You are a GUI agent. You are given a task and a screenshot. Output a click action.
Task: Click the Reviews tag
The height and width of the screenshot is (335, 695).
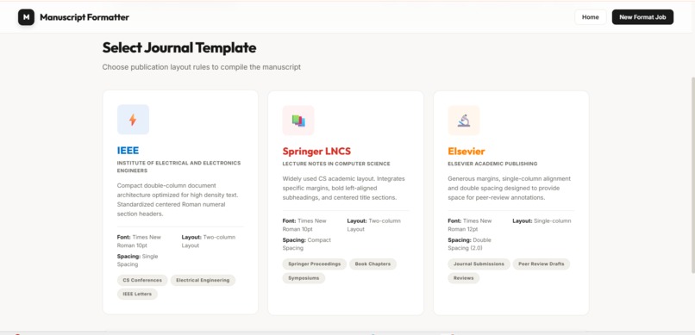pos(464,278)
